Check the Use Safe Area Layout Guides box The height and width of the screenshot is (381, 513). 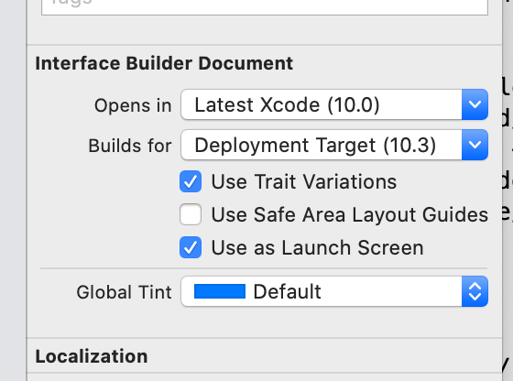coord(191,214)
